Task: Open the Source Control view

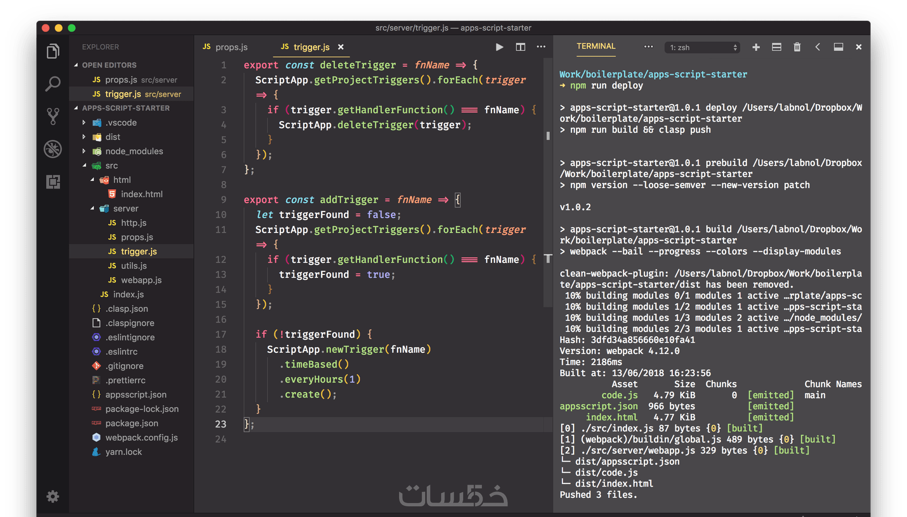Action: (x=53, y=116)
